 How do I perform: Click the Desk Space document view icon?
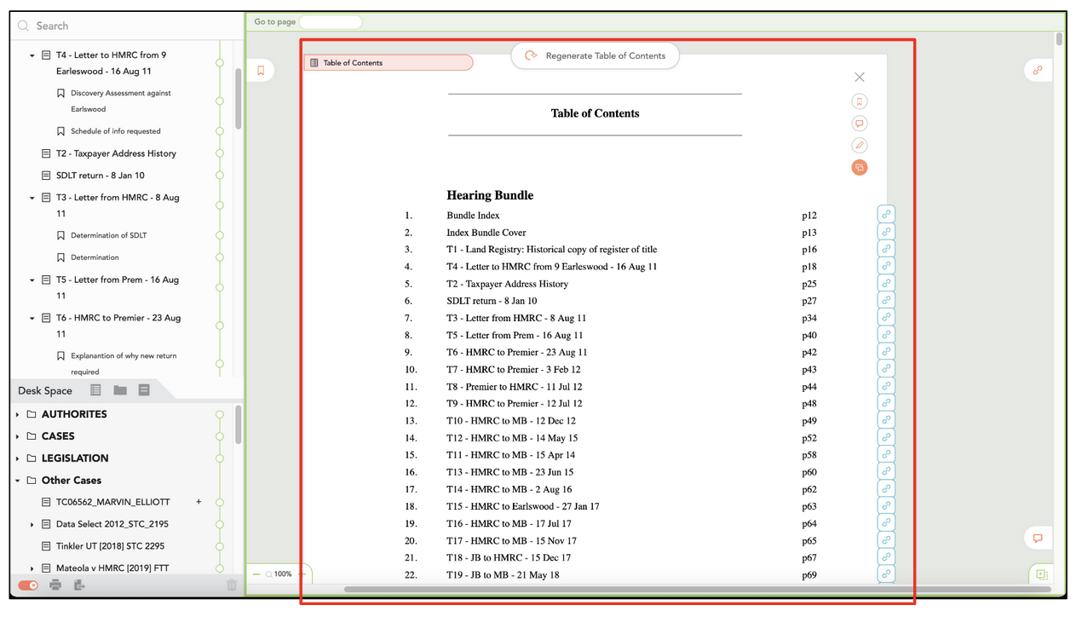pos(144,390)
